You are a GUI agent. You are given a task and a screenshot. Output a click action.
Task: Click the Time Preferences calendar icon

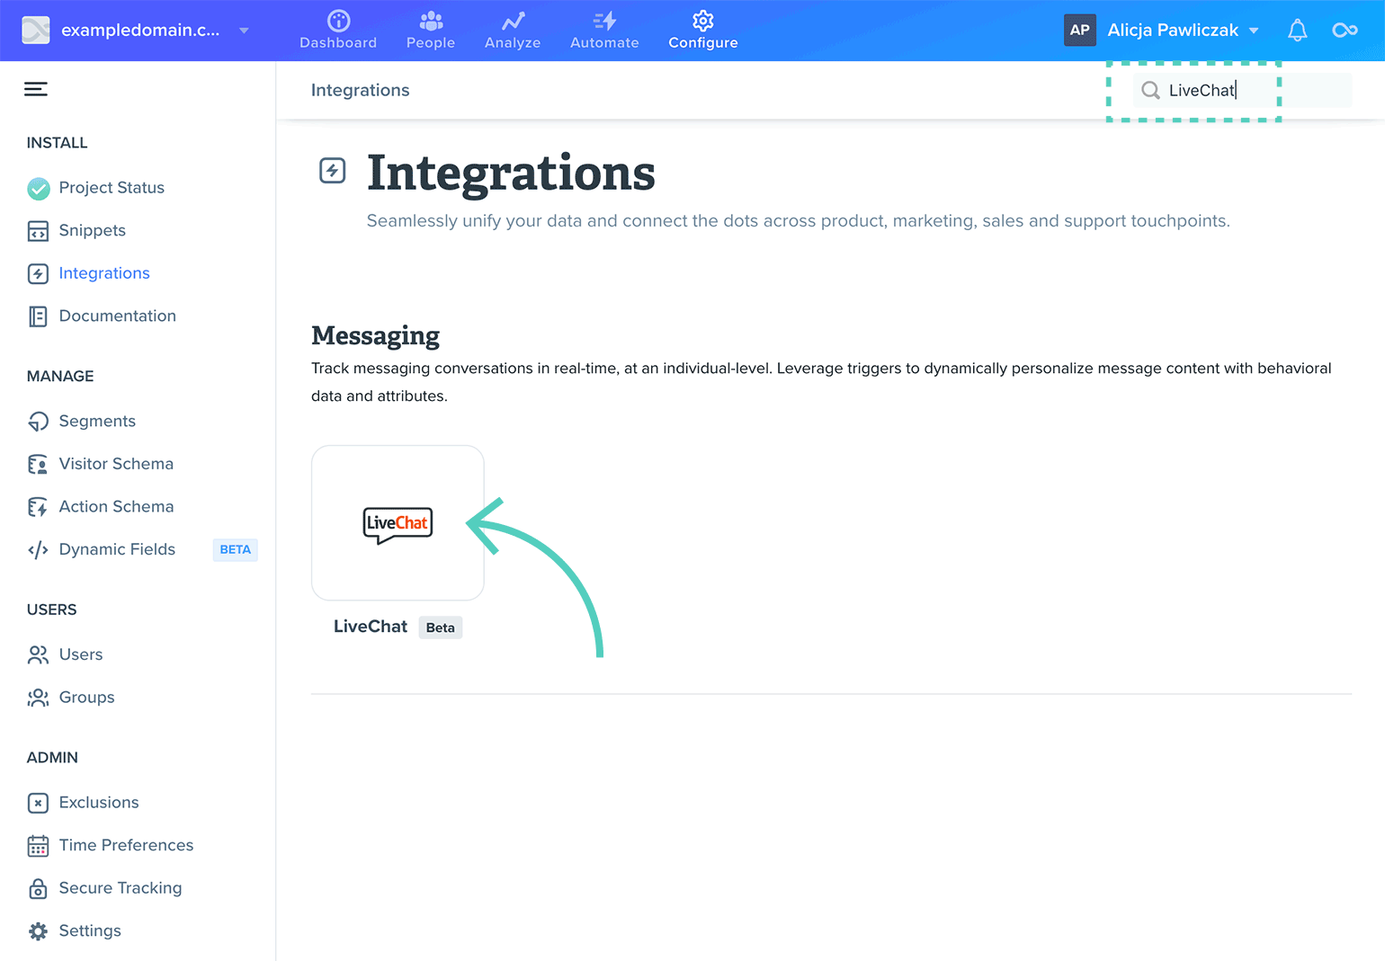38,846
